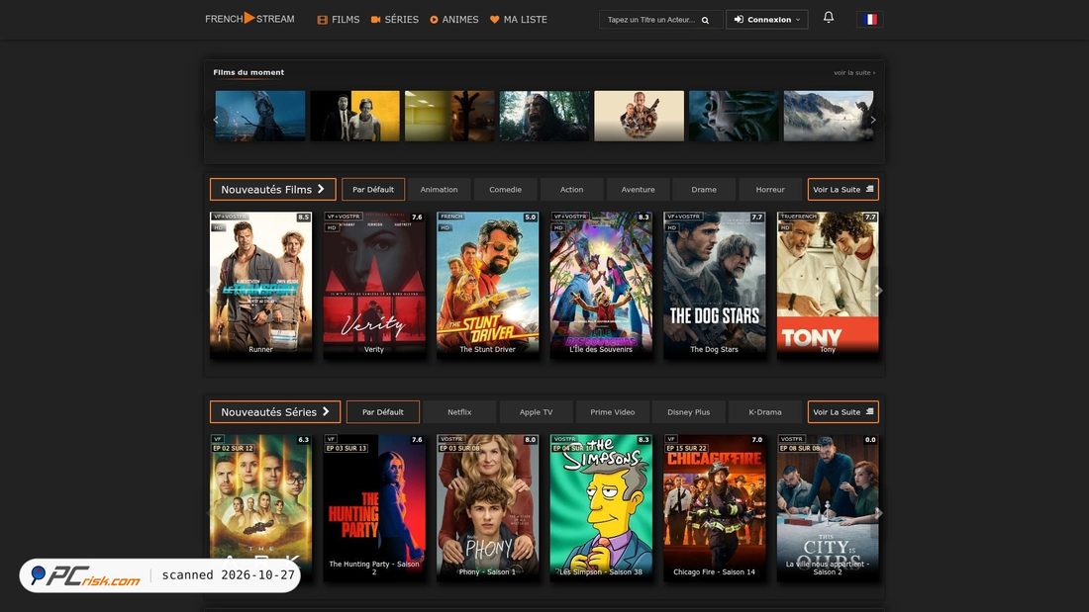Filter films by Horreur
The height and width of the screenshot is (612, 1089).
tap(770, 190)
